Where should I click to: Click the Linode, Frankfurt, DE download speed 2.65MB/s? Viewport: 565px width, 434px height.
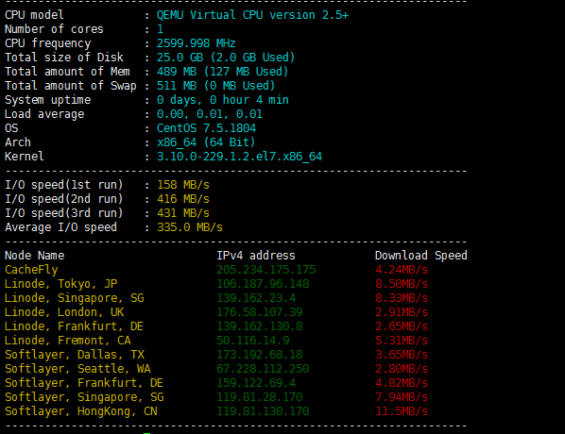pyautogui.click(x=402, y=326)
